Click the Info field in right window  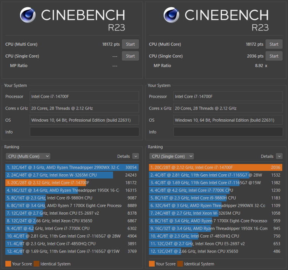point(228,132)
